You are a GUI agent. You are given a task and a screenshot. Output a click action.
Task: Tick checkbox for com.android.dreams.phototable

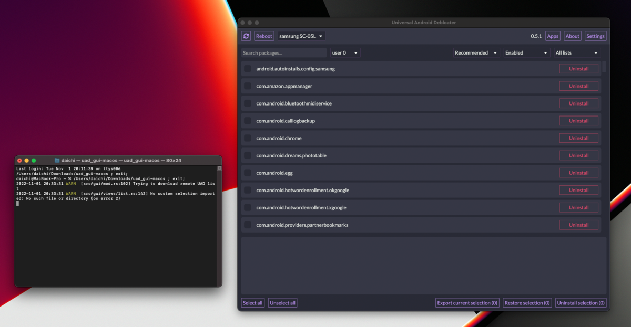tap(247, 155)
